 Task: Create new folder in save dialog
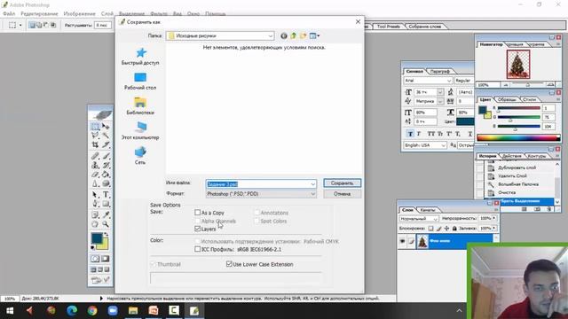[304, 35]
